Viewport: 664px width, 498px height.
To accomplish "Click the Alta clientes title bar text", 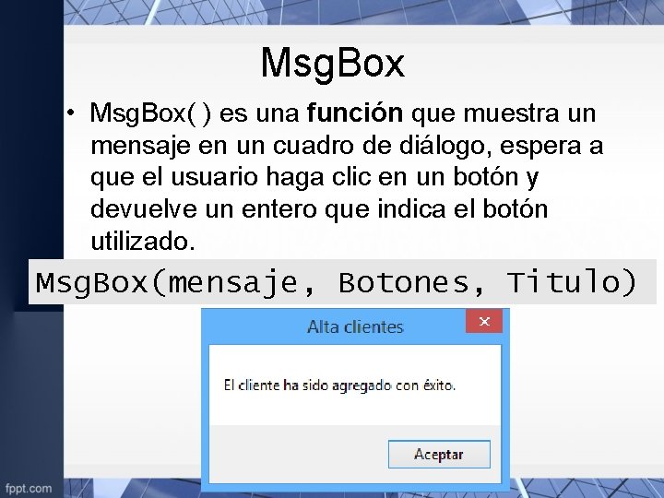I will click(x=355, y=326).
